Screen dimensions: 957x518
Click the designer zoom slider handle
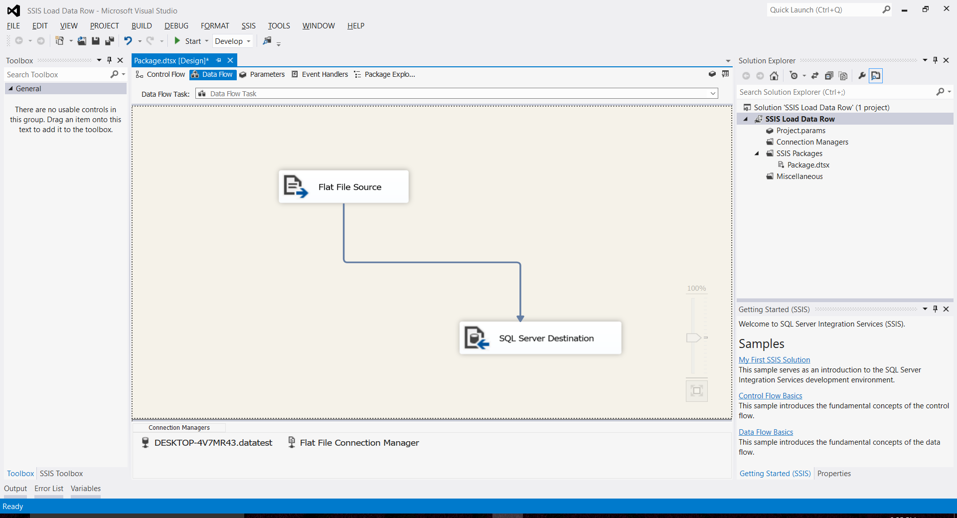point(693,338)
